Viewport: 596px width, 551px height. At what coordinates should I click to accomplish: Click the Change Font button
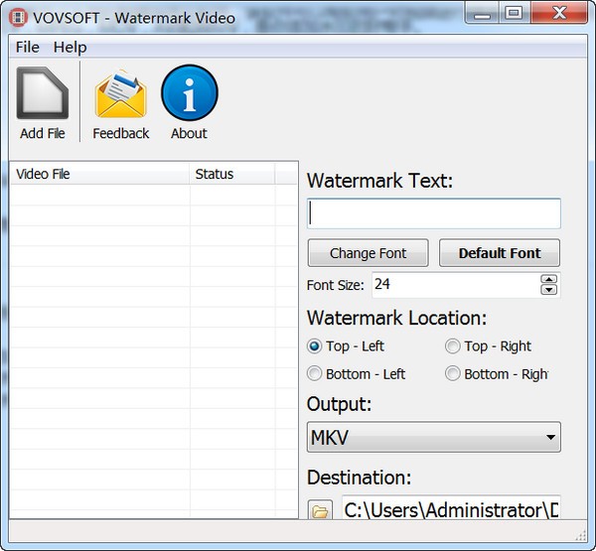368,253
